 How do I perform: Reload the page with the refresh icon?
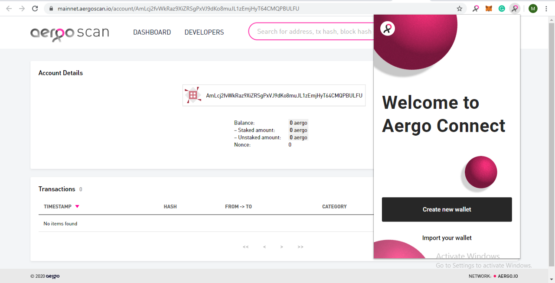pyautogui.click(x=35, y=8)
